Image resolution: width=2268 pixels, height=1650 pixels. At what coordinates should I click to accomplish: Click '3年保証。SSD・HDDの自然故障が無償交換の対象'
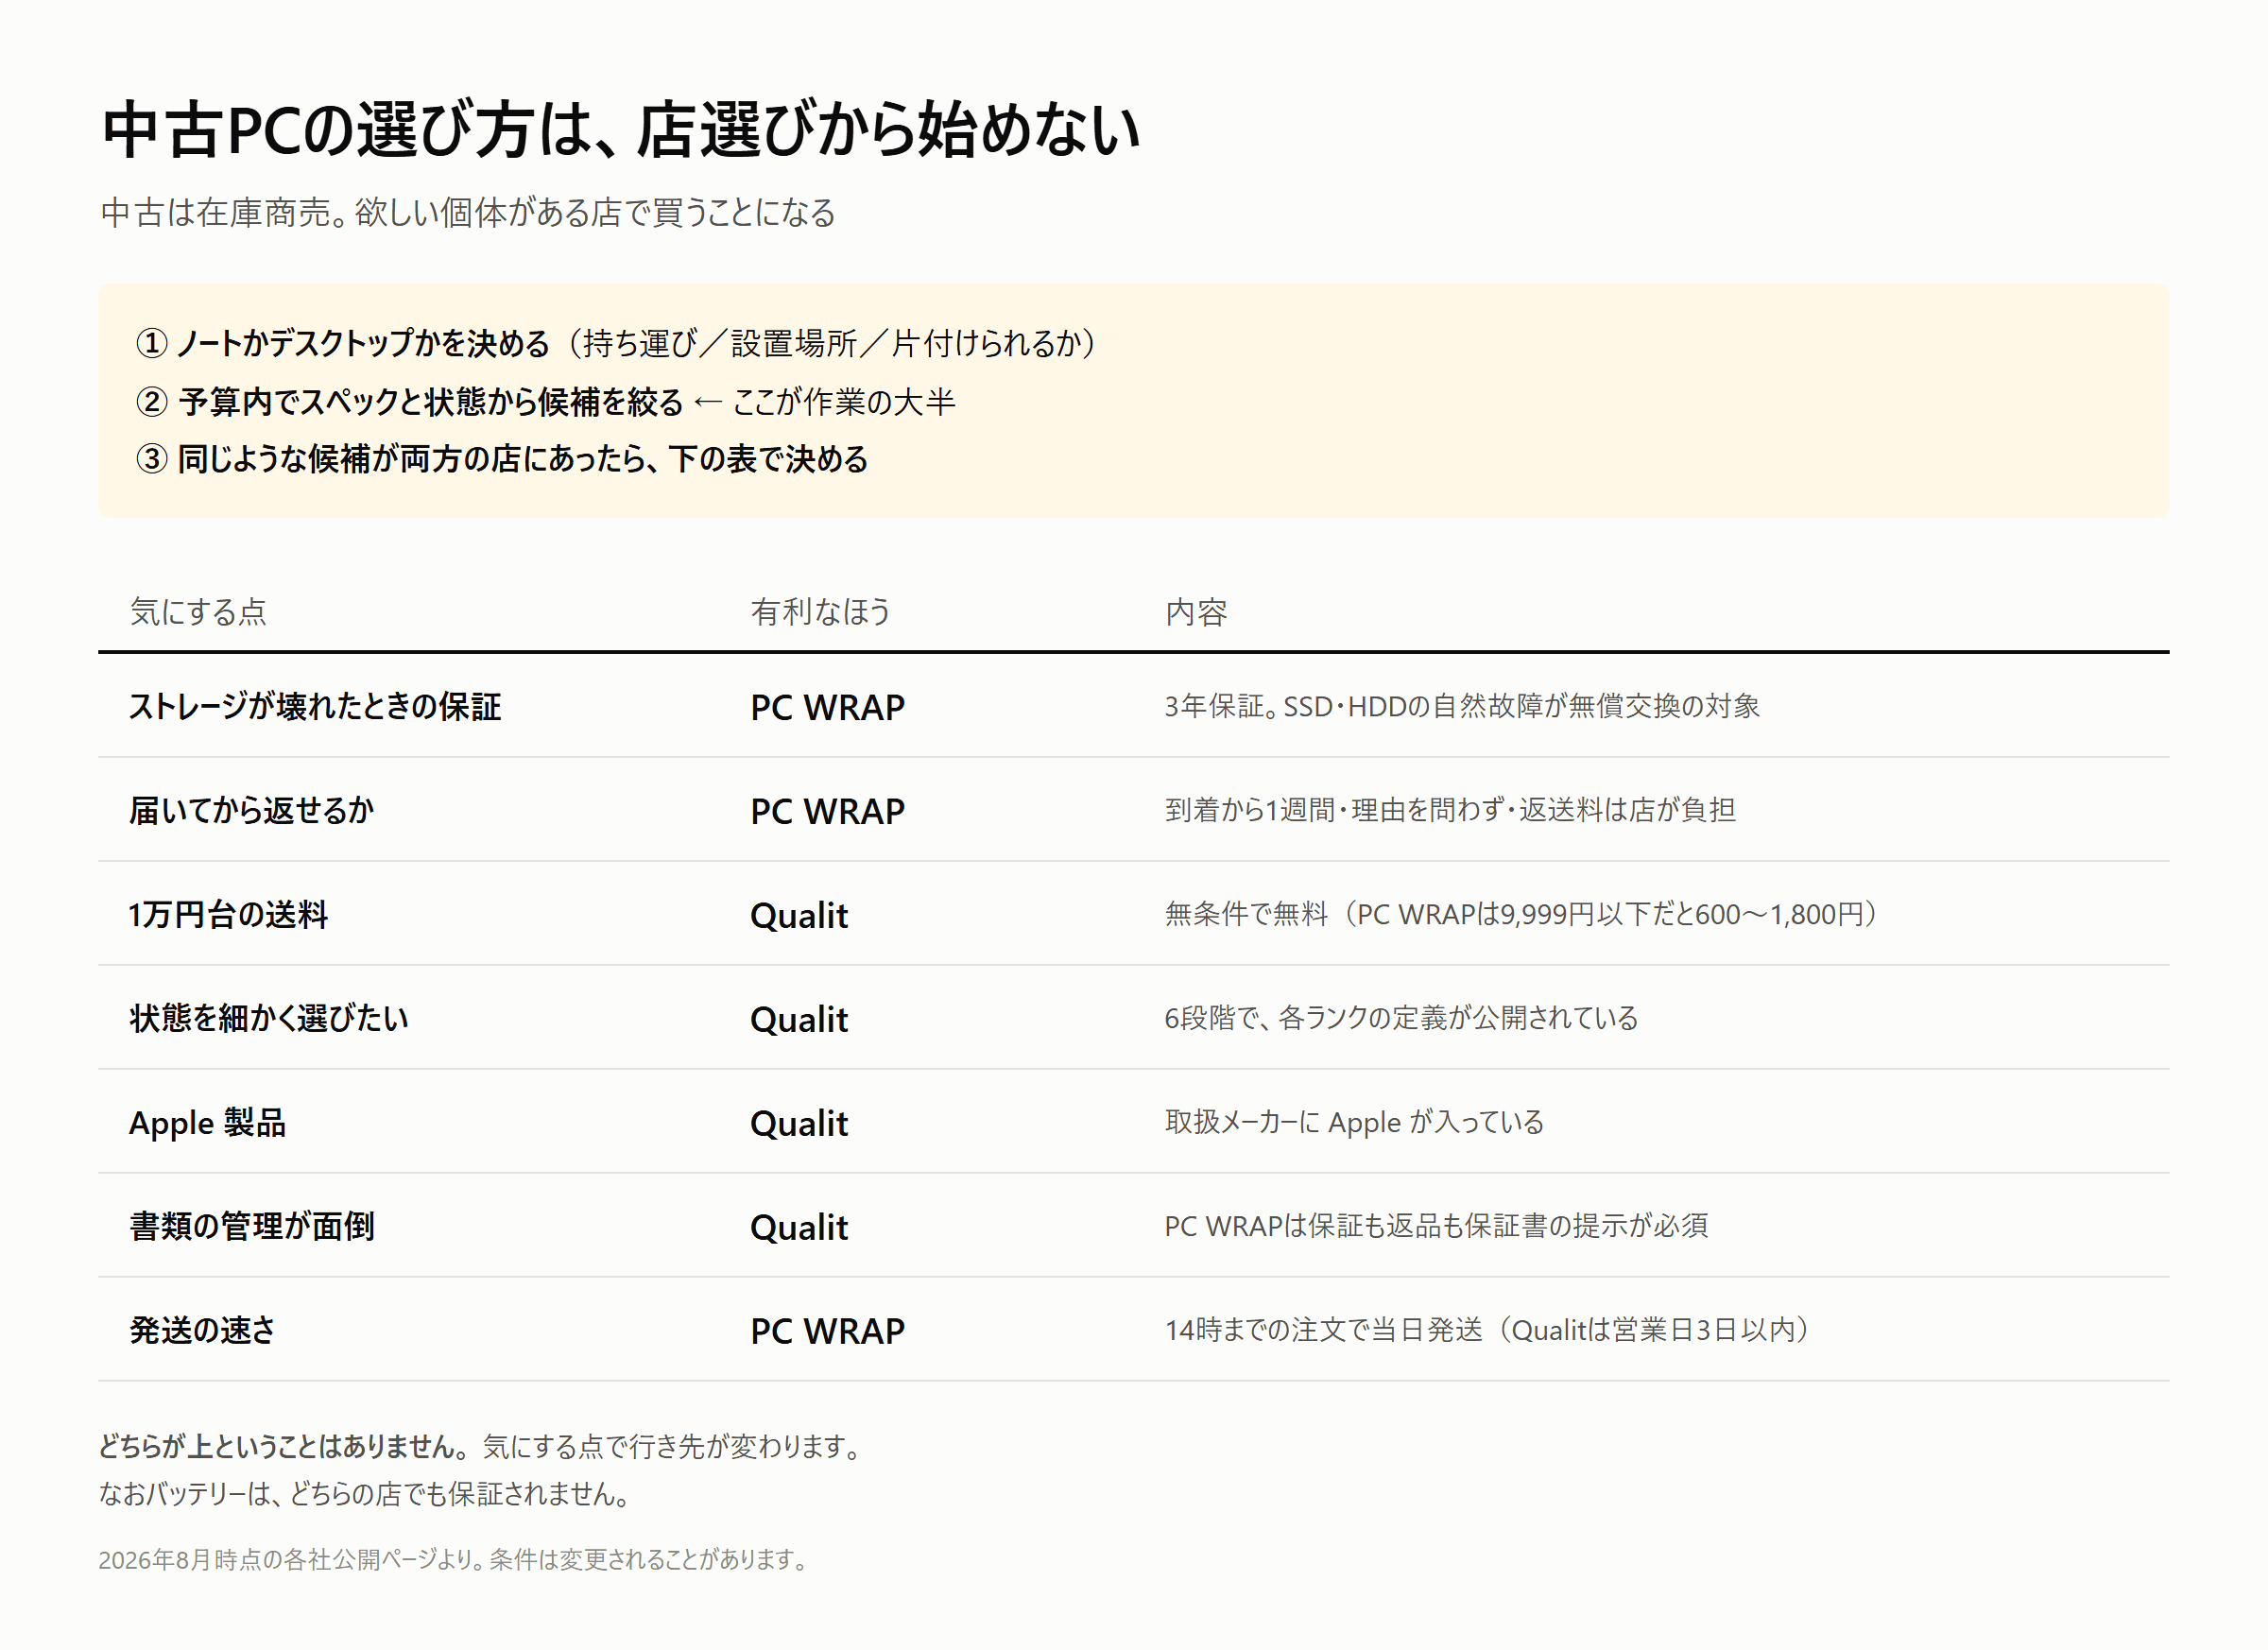1461,706
